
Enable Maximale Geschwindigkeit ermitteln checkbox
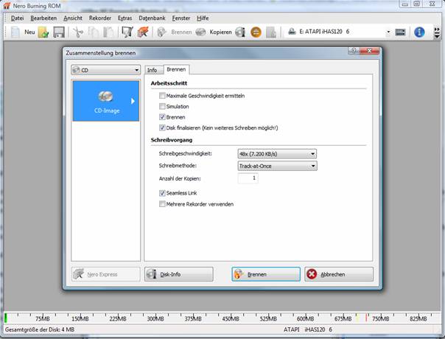coord(162,96)
